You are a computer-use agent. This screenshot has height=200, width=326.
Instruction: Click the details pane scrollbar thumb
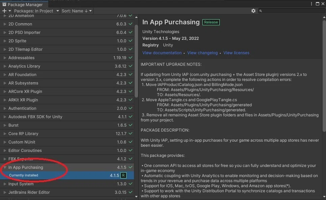tap(324, 76)
